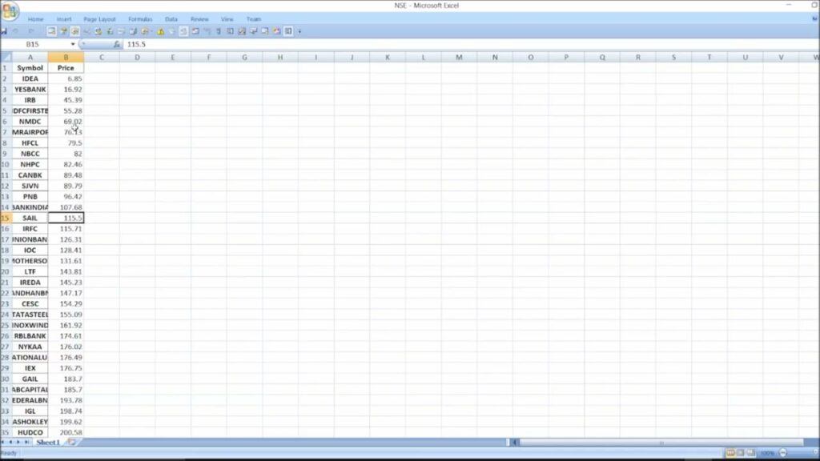Viewport: 820px width, 461px height.
Task: Select the price cell 174.61
Action: coord(66,335)
